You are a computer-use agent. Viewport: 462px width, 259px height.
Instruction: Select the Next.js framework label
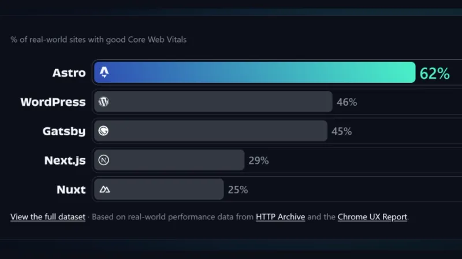tap(65, 161)
